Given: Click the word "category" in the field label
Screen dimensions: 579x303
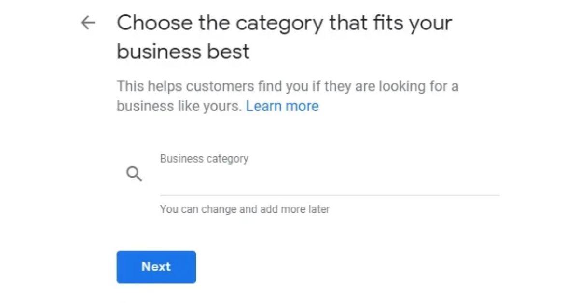Looking at the screenshot, I should point(227,159).
